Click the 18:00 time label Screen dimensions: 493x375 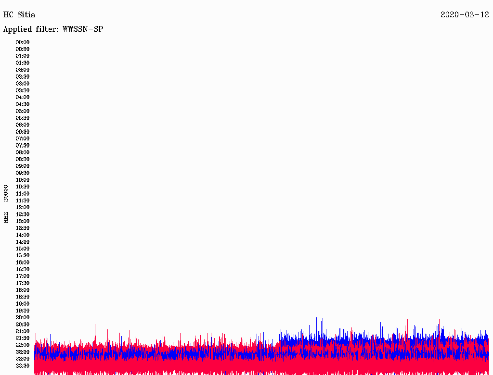[x=23, y=290]
